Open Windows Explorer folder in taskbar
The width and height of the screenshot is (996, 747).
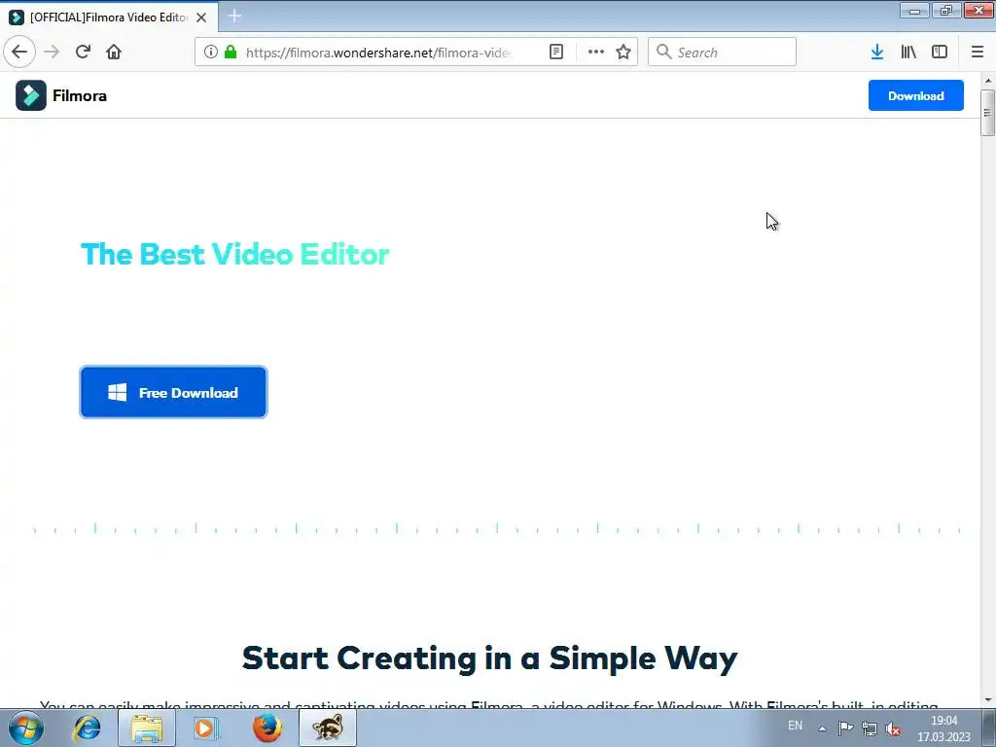147,728
